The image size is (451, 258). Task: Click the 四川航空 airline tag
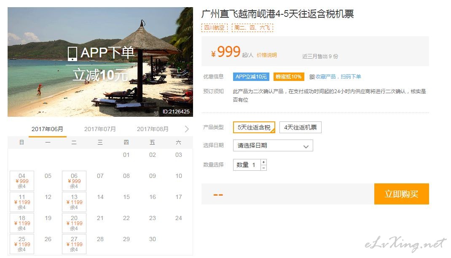point(214,27)
